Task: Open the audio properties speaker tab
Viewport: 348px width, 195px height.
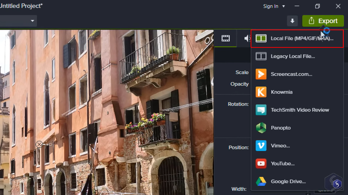Action: (247, 39)
